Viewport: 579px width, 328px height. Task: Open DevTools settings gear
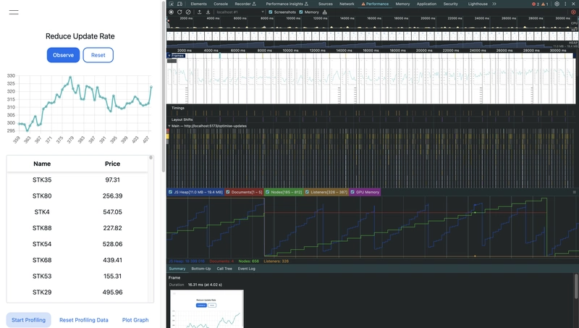click(557, 4)
